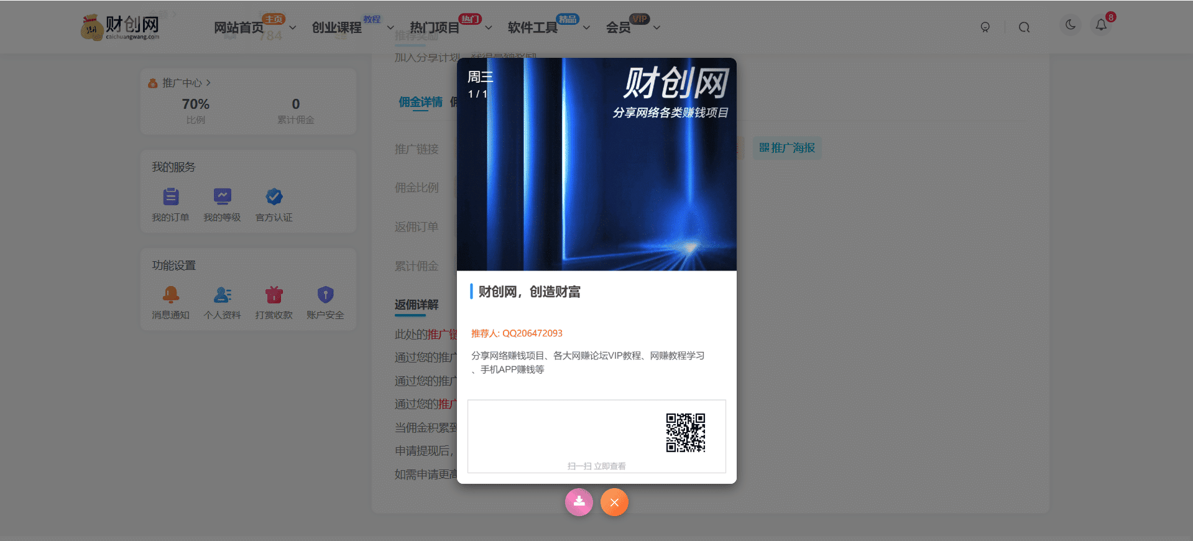Open the 创业课程 menu
This screenshot has width=1193, height=541.
click(x=336, y=27)
